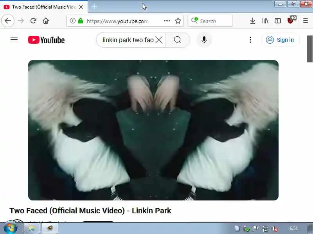Open File Explorer from taskbar
The image size is (313, 234).
[32, 228]
